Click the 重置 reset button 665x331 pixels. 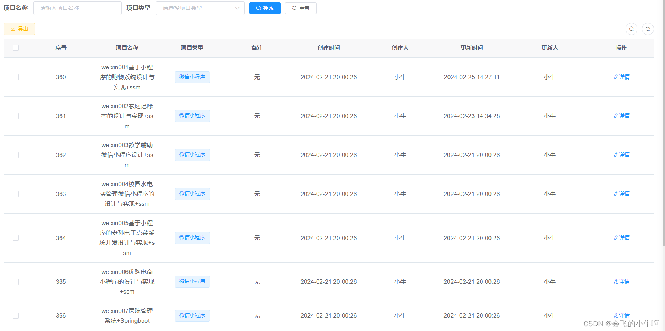click(301, 8)
